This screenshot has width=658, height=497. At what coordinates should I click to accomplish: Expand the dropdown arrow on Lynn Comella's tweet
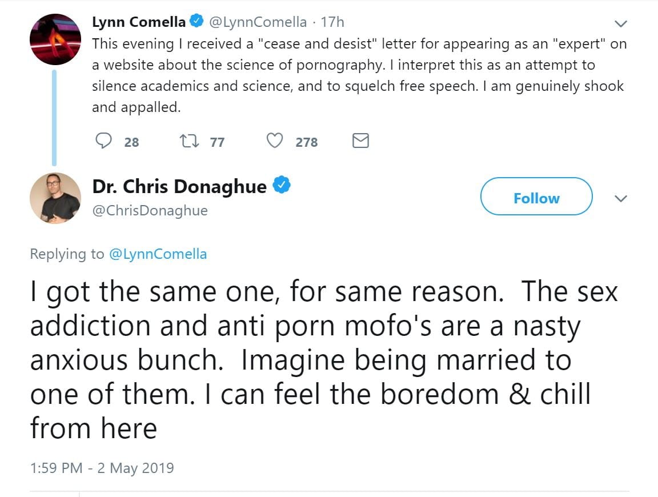620,23
